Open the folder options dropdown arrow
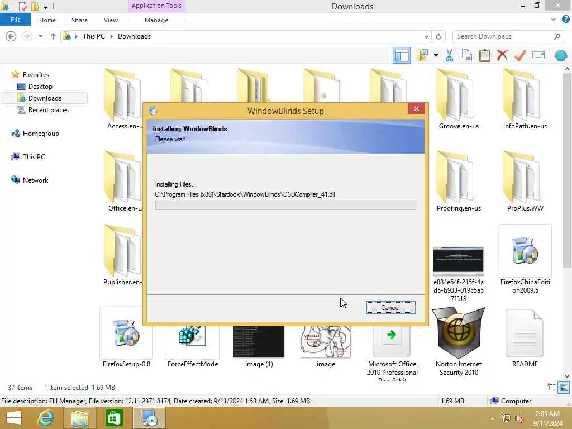The image size is (572, 429). click(436, 56)
